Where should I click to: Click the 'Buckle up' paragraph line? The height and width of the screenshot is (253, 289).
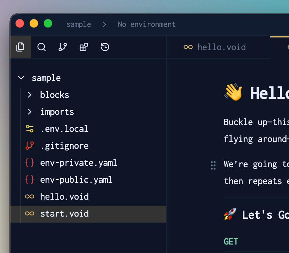tap(256, 122)
